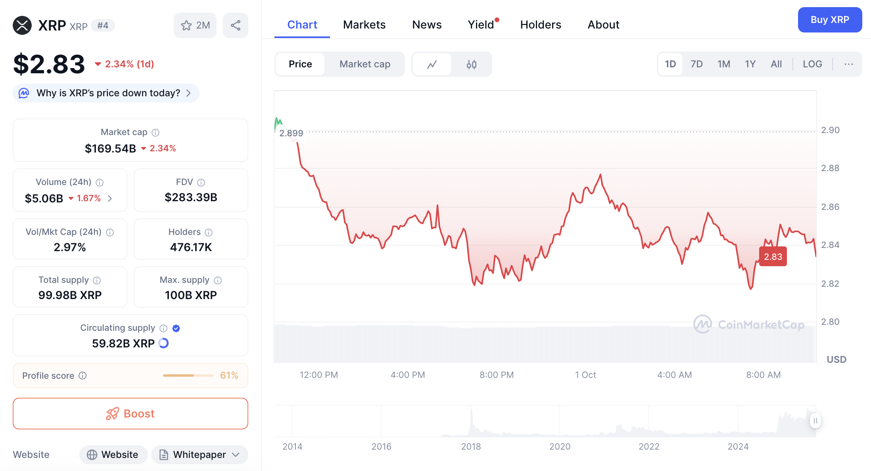Expand the Volume (24h) chevron arrow

point(110,198)
